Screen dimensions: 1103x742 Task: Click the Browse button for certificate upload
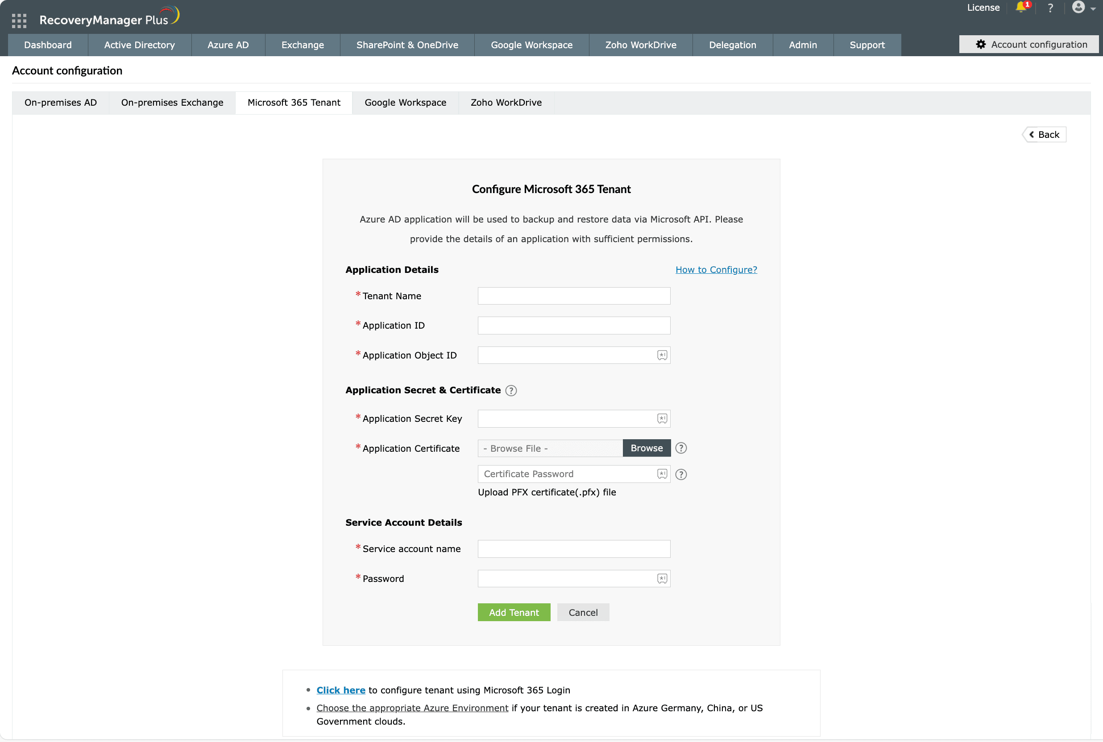(x=647, y=448)
